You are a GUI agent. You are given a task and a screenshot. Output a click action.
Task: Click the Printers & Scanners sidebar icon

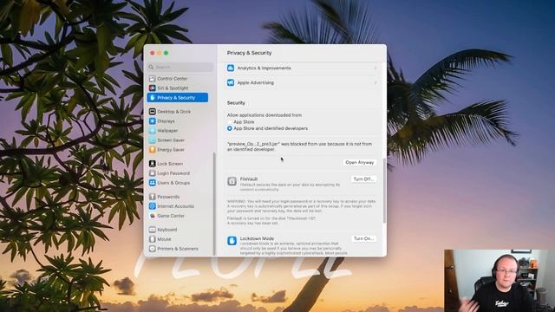click(x=153, y=249)
